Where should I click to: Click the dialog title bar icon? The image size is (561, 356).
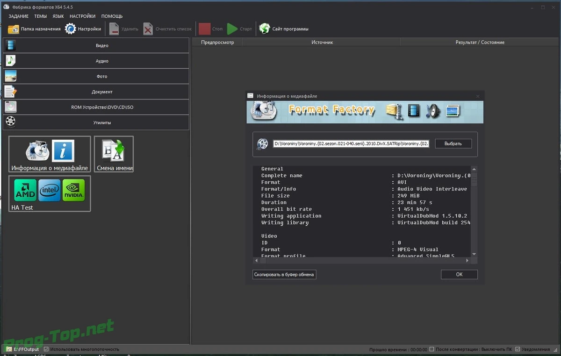coord(250,96)
